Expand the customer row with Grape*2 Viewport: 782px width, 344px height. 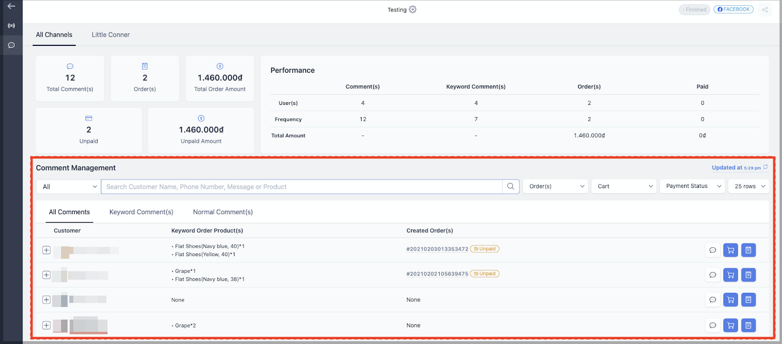(x=46, y=325)
